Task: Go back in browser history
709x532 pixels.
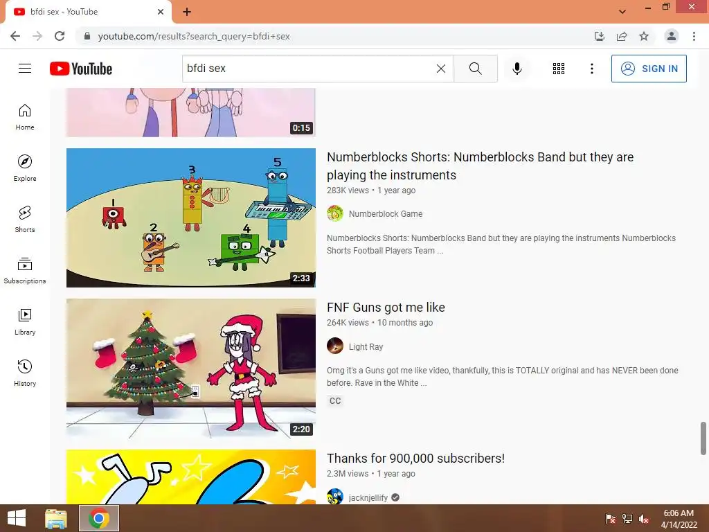Action: click(x=15, y=36)
